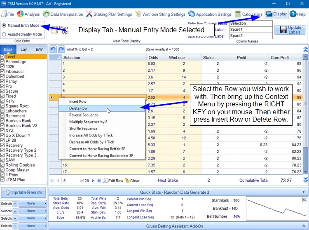Choose Delete Row from the context menu

[x=78, y=108]
